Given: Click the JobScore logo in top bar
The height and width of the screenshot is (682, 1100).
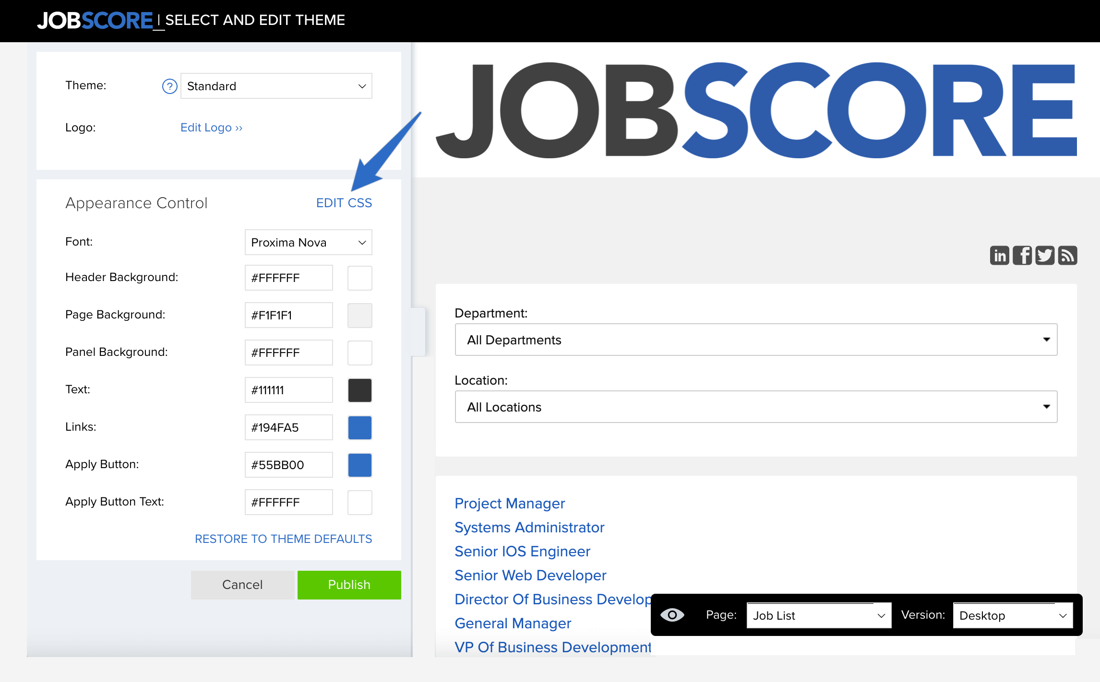Looking at the screenshot, I should click(95, 21).
